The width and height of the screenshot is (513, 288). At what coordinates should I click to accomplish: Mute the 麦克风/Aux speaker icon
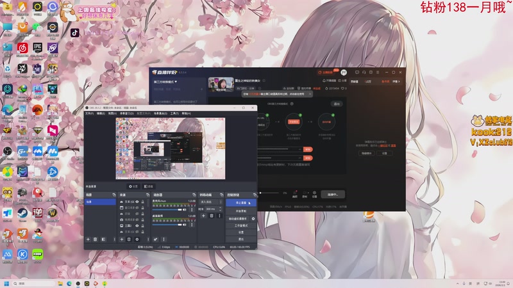click(x=185, y=210)
